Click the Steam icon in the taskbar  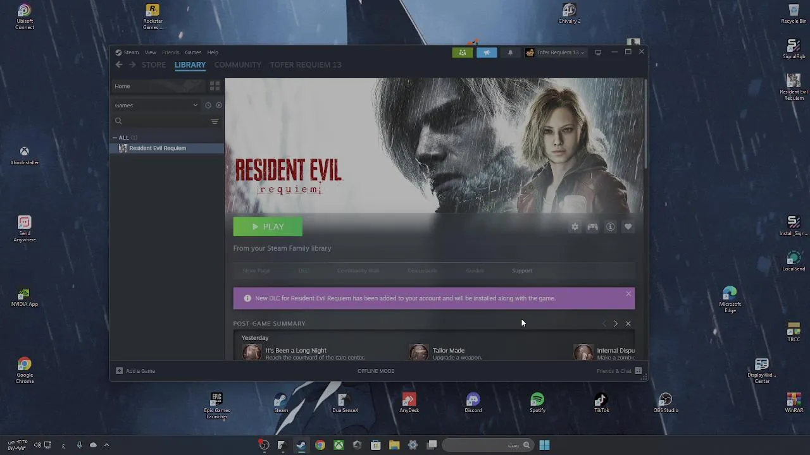tap(301, 445)
